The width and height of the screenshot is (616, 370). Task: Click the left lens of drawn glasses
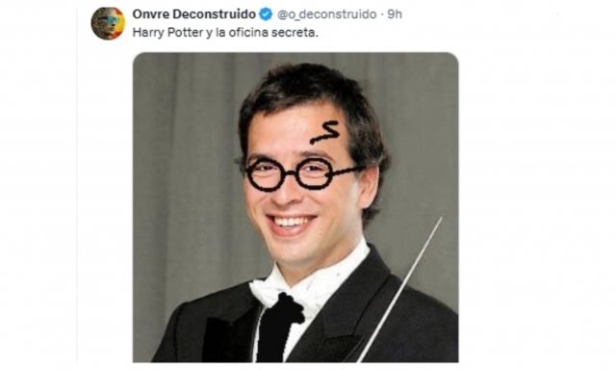click(266, 175)
